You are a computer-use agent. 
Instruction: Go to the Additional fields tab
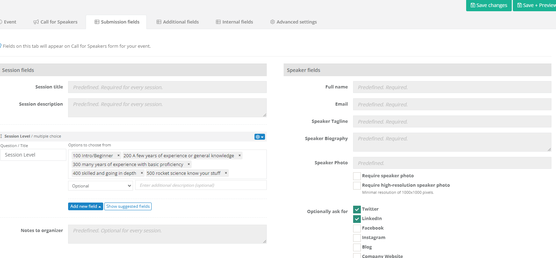point(178,22)
